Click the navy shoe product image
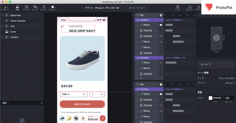Screen dimensions: 236x123 click(x=82, y=58)
